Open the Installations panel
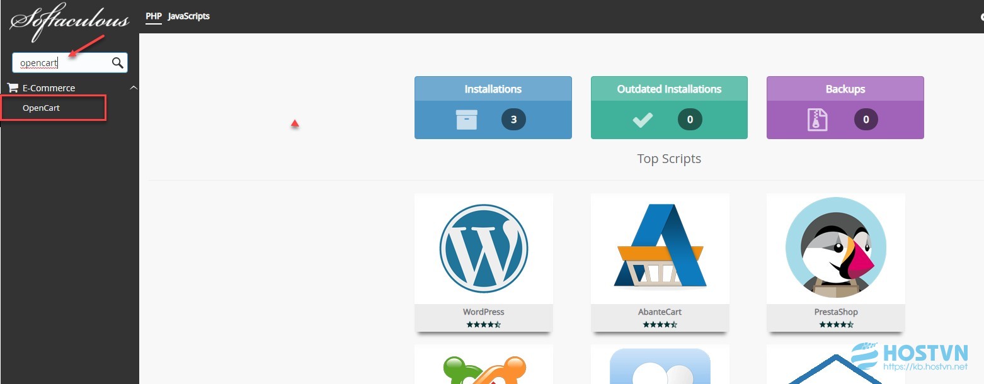Screen dimensions: 984x384 point(493,108)
